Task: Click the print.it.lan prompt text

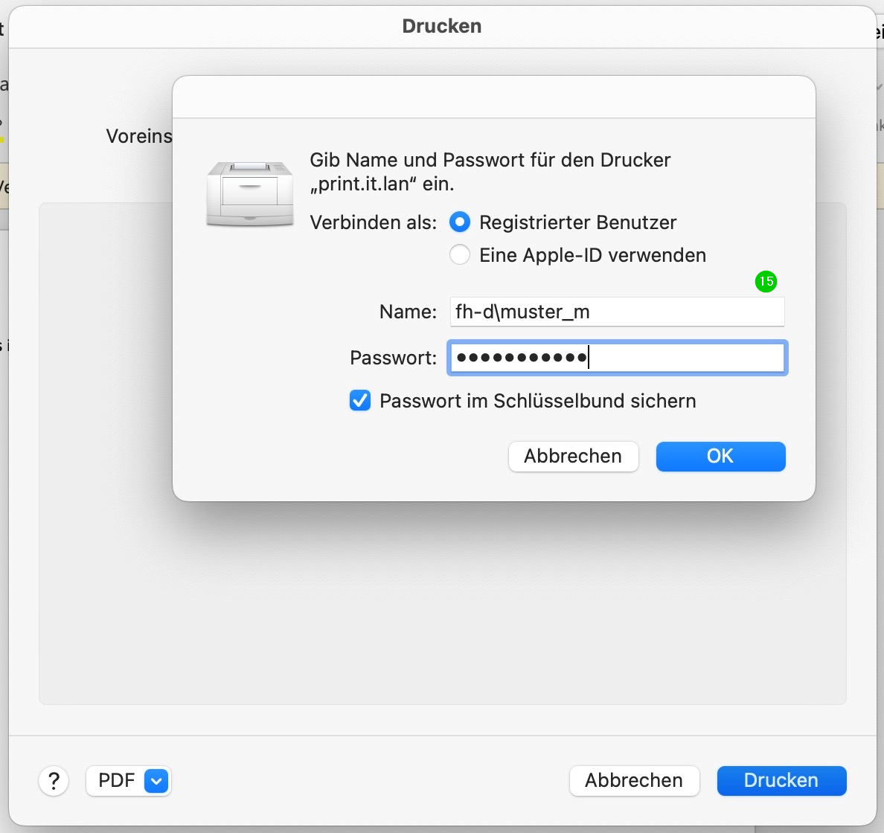Action: tap(490, 172)
